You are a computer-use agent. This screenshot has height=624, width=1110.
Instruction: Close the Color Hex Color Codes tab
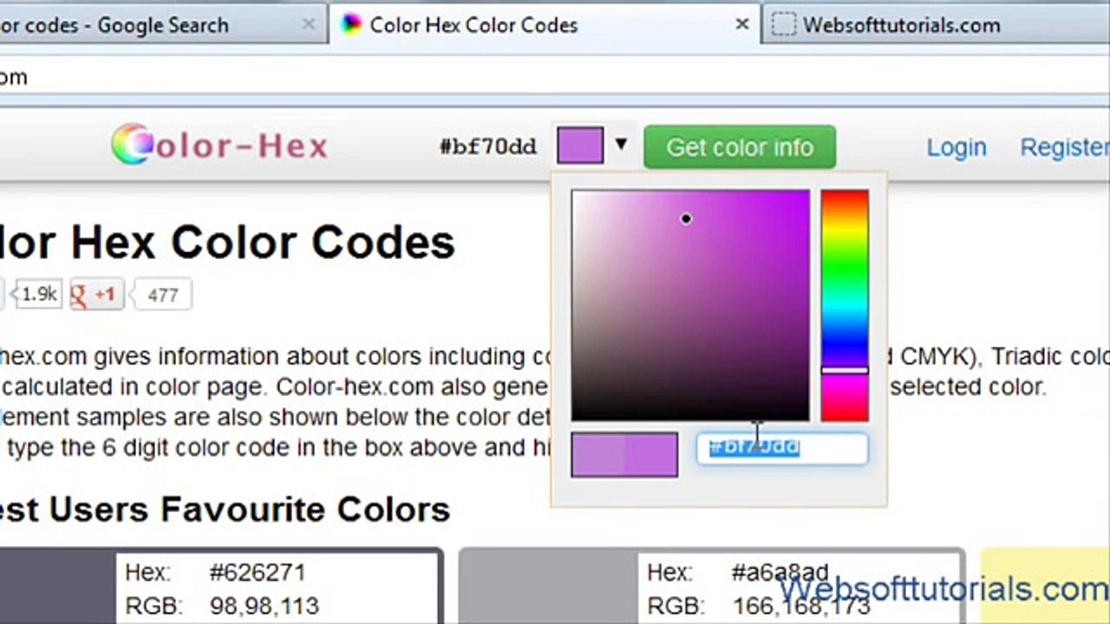click(x=742, y=25)
